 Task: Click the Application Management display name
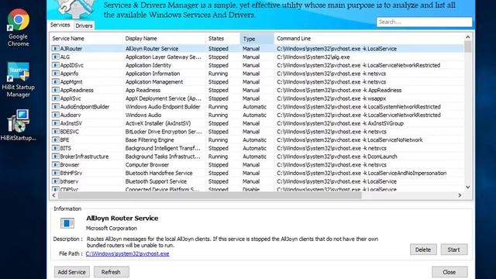point(154,81)
